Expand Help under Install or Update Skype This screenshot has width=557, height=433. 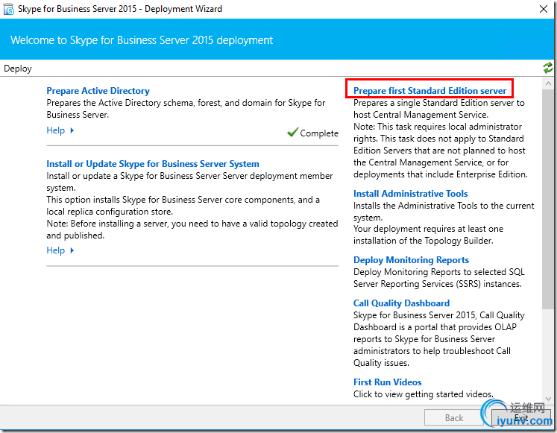coord(60,250)
